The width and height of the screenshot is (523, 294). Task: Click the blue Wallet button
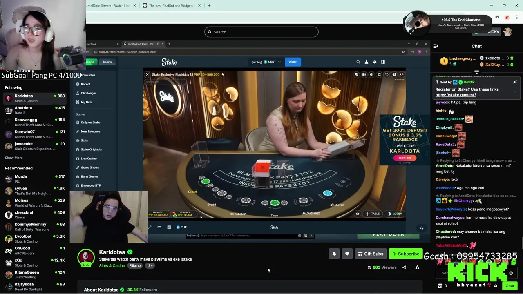click(293, 62)
